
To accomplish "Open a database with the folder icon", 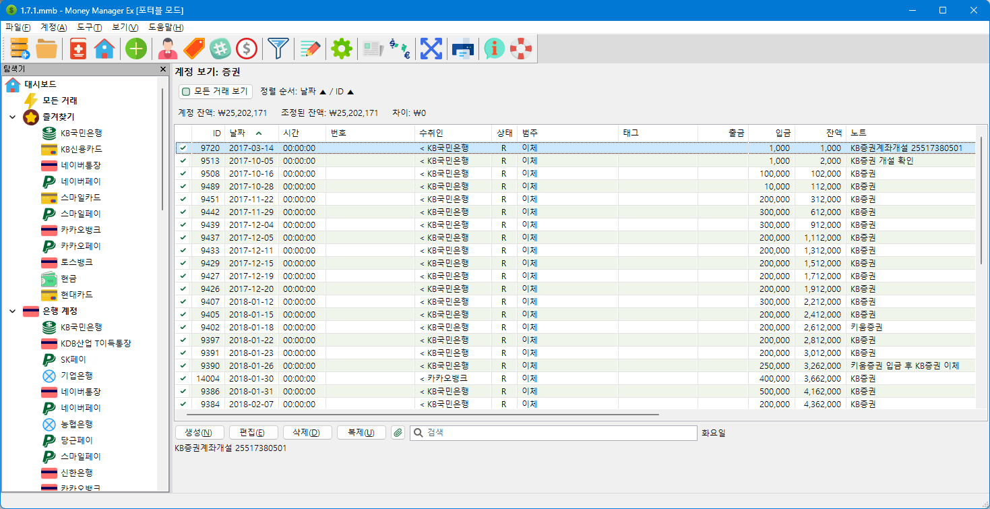I will (47, 49).
